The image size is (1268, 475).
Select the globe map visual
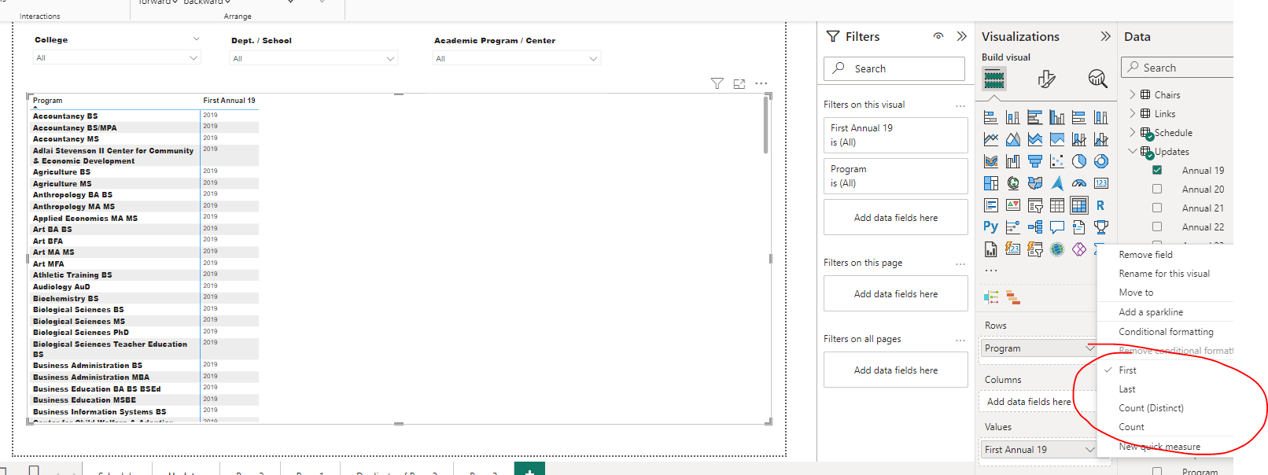click(x=1013, y=183)
